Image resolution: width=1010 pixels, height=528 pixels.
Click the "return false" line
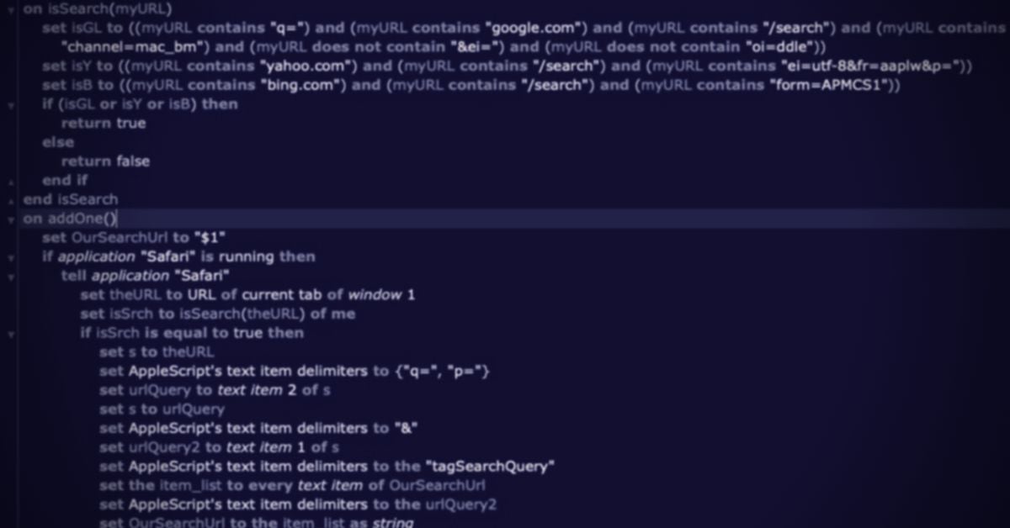point(105,161)
